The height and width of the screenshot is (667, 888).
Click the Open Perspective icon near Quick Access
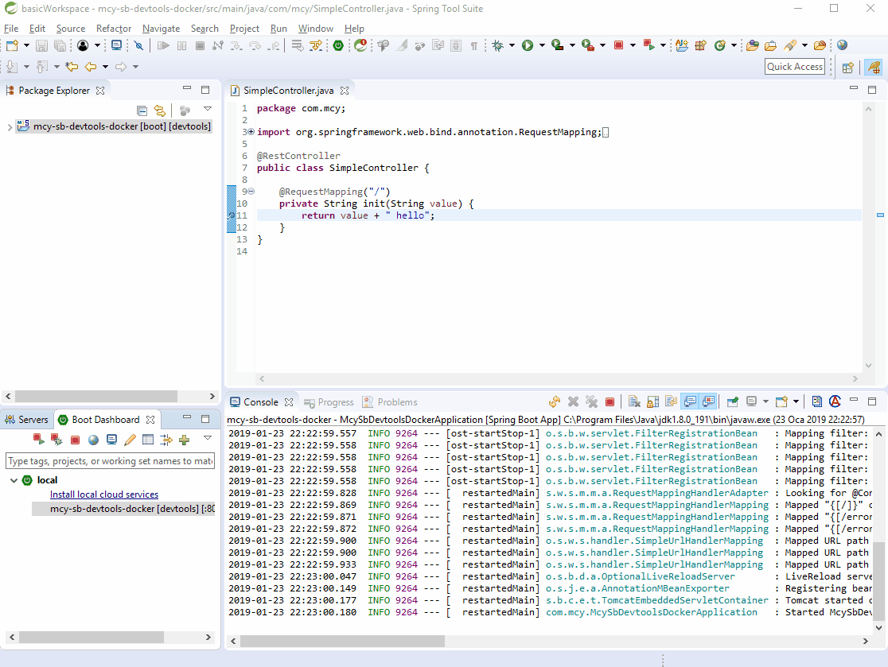(x=848, y=68)
